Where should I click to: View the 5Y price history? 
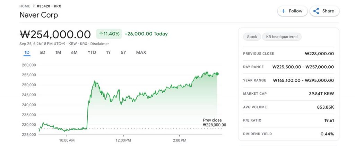[x=123, y=52]
